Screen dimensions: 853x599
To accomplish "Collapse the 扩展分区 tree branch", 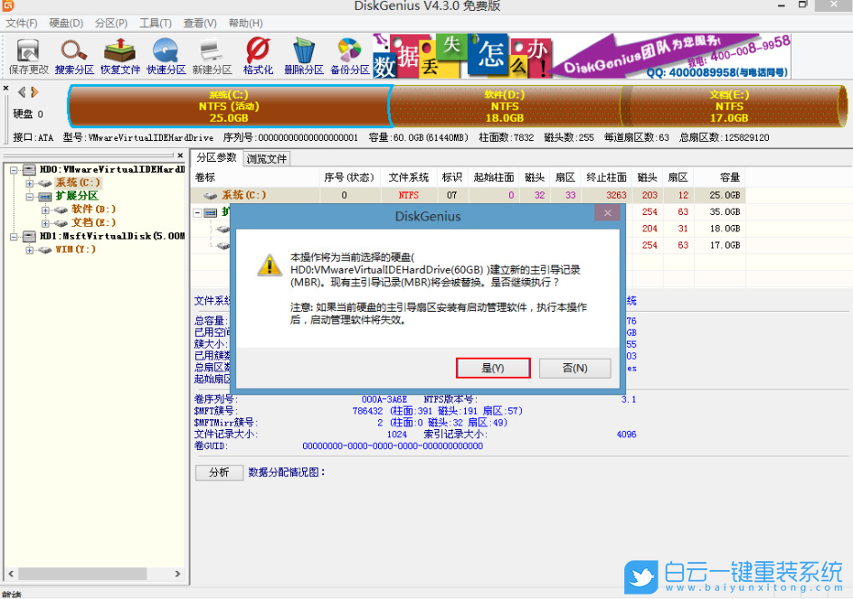I will click(30, 196).
